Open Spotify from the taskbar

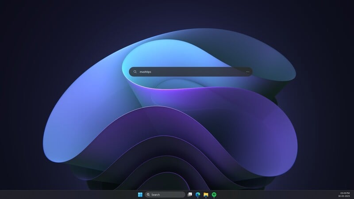click(x=214, y=195)
